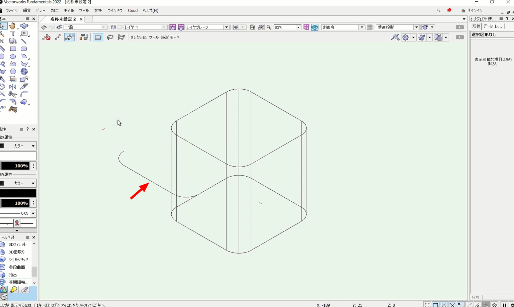Switch to the 名称未設定 2 document tab
Screen dimensions: 514x307
coord(63,19)
